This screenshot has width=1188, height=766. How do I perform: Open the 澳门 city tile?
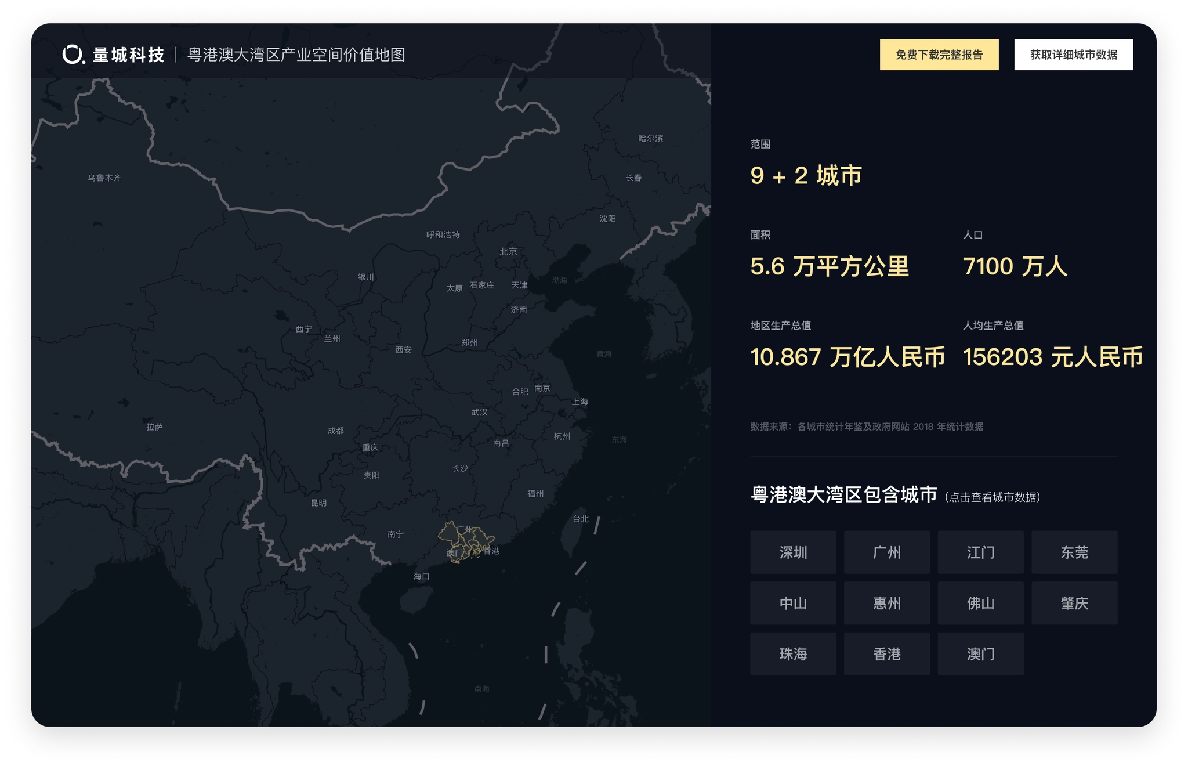coord(980,654)
